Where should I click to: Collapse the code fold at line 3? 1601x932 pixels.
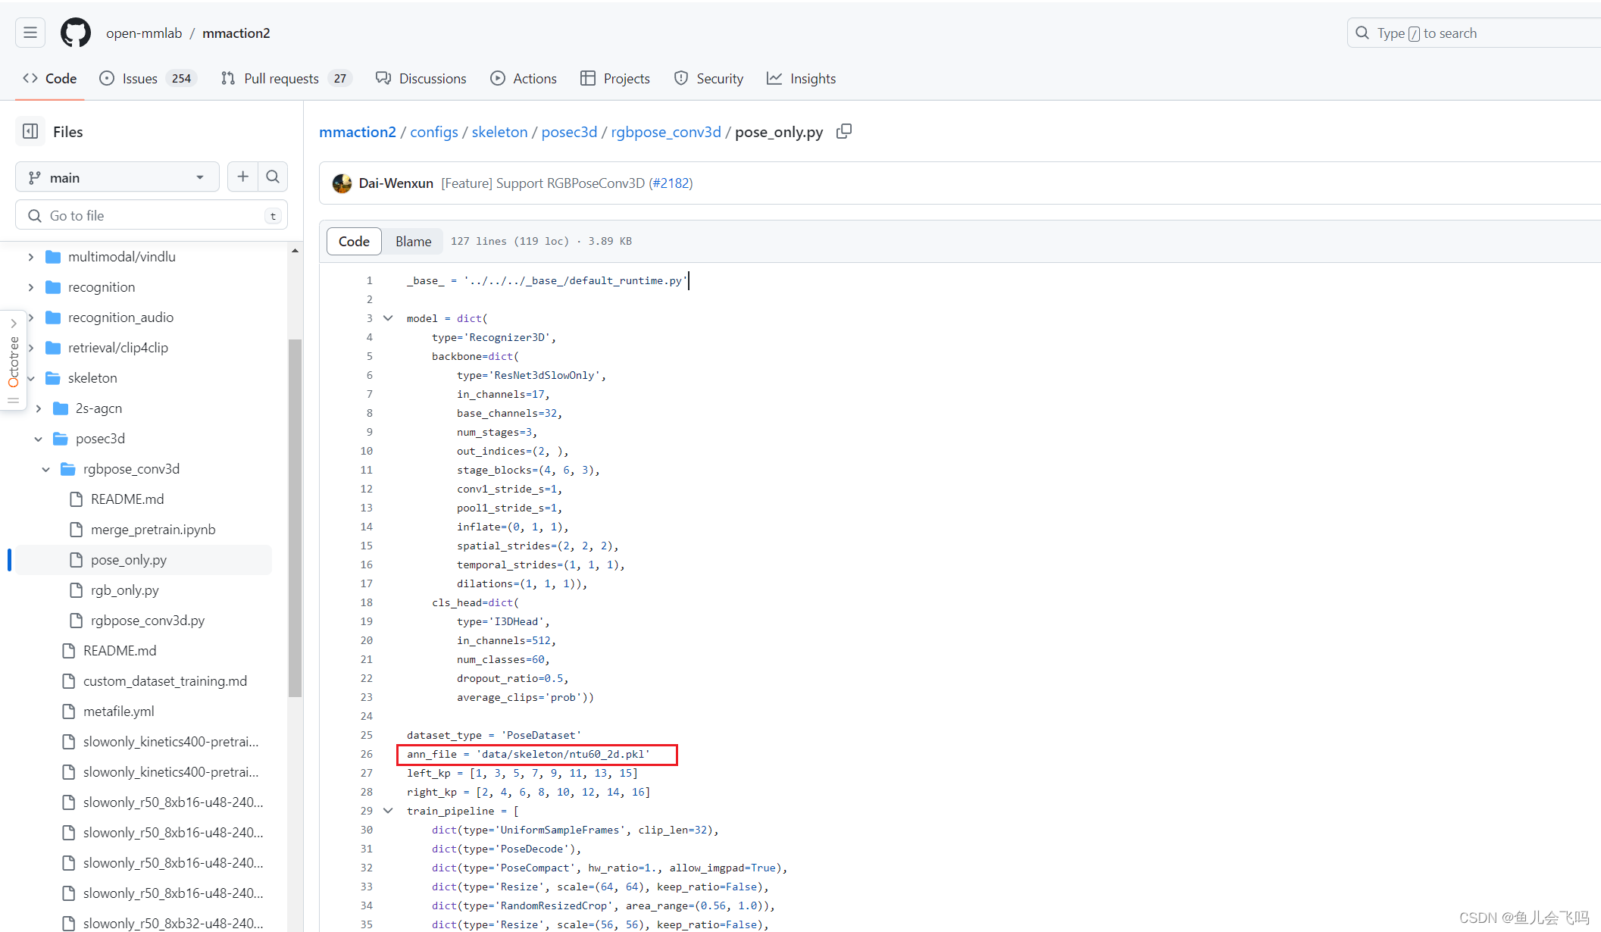388,317
